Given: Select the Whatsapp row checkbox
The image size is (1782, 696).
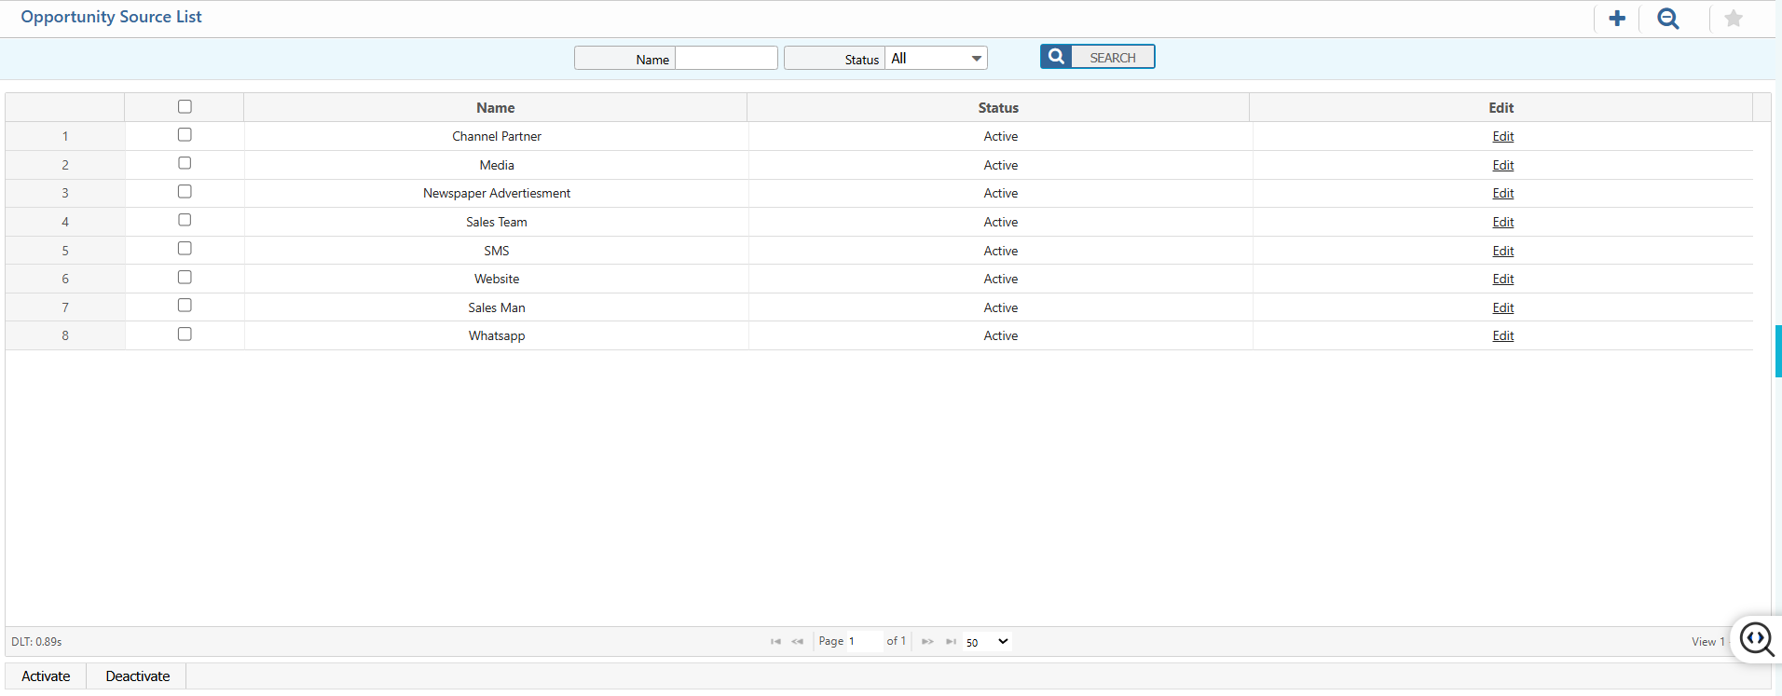Looking at the screenshot, I should (185, 334).
